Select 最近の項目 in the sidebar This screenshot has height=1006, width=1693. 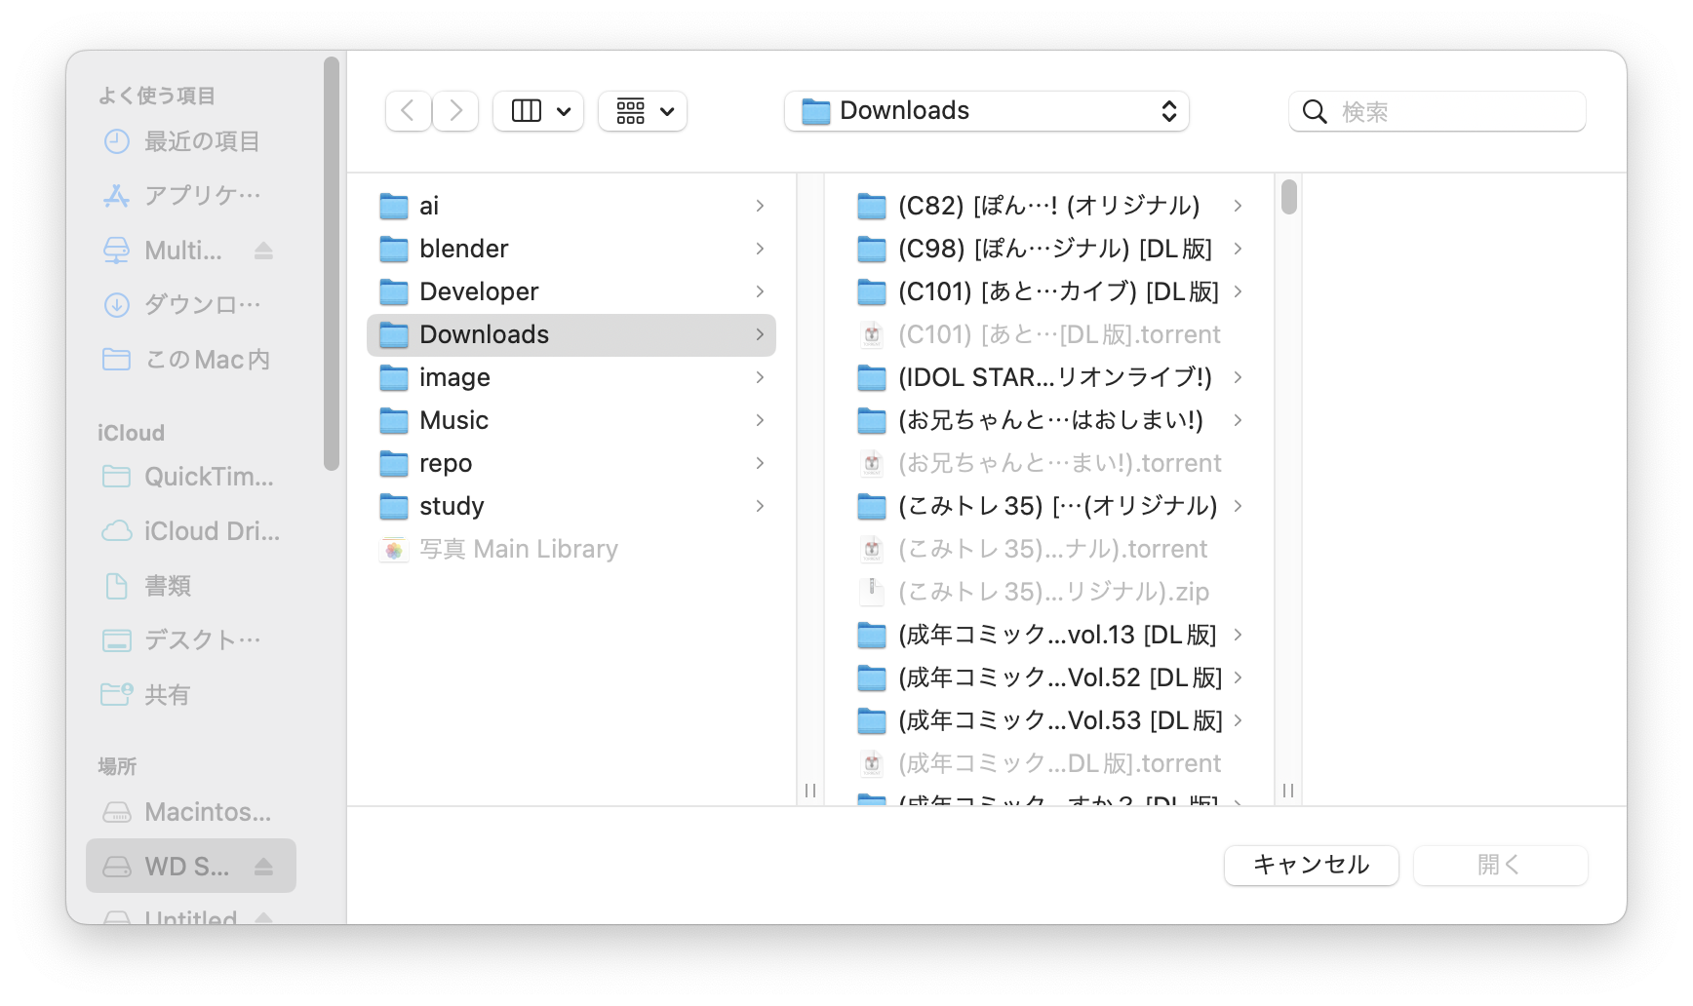pyautogui.click(x=191, y=141)
